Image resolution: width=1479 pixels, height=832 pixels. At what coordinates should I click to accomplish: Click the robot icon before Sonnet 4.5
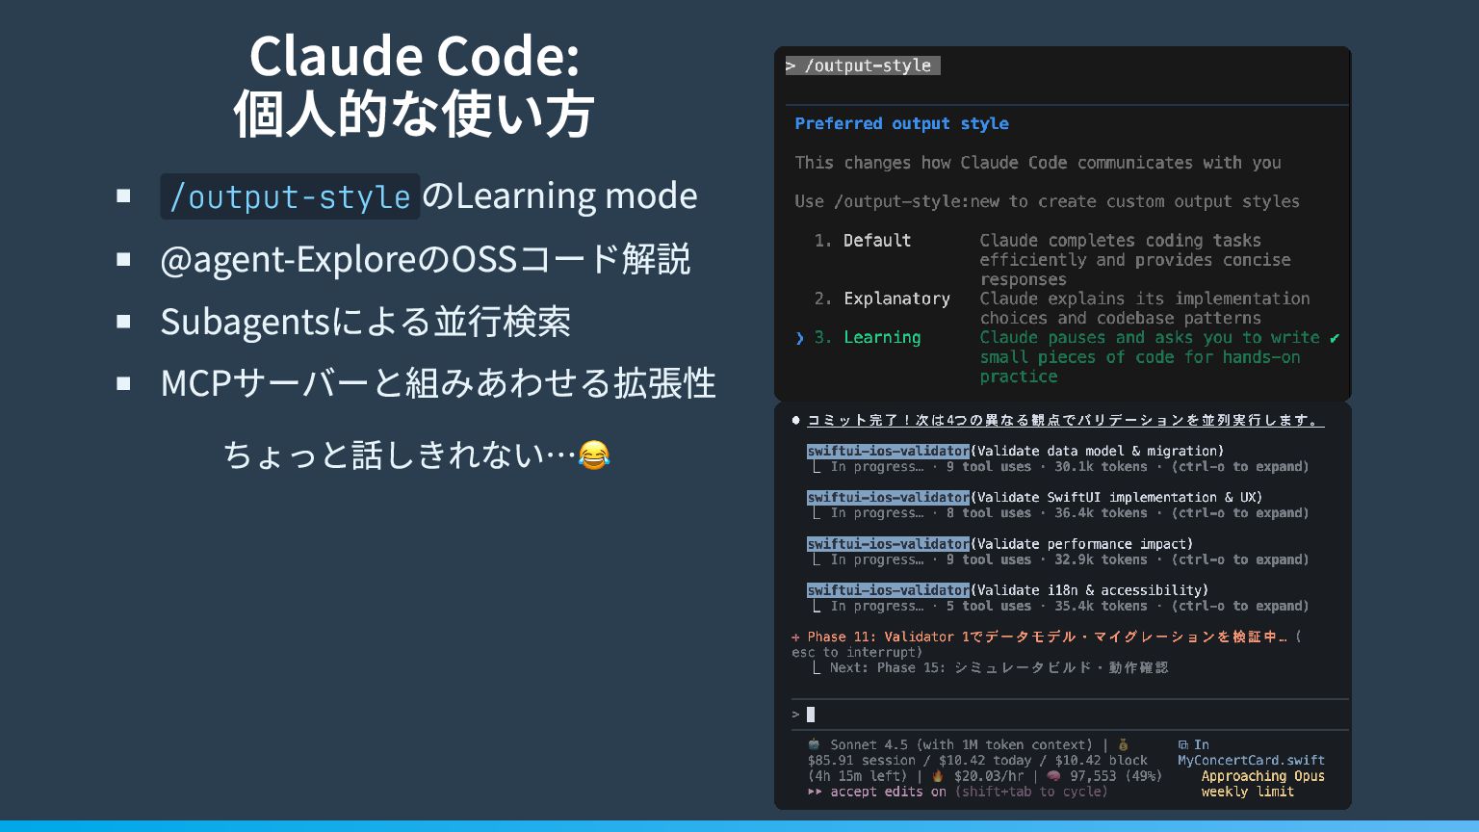pos(814,744)
